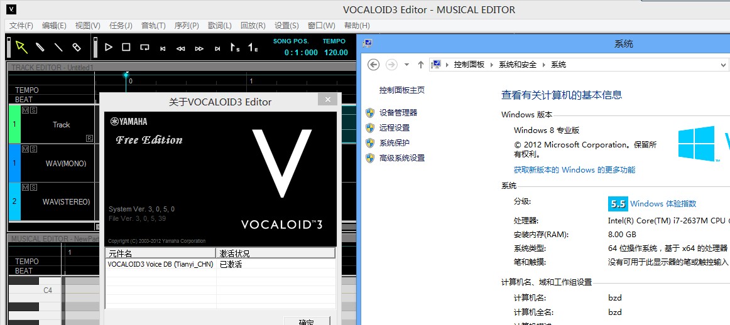Select the pencil tool
The image size is (730, 325).
(x=40, y=47)
